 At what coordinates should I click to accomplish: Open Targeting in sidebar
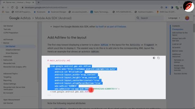[x=7, y=77]
